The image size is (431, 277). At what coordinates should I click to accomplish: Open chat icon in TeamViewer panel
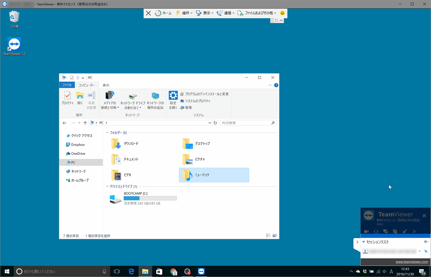[386, 231]
